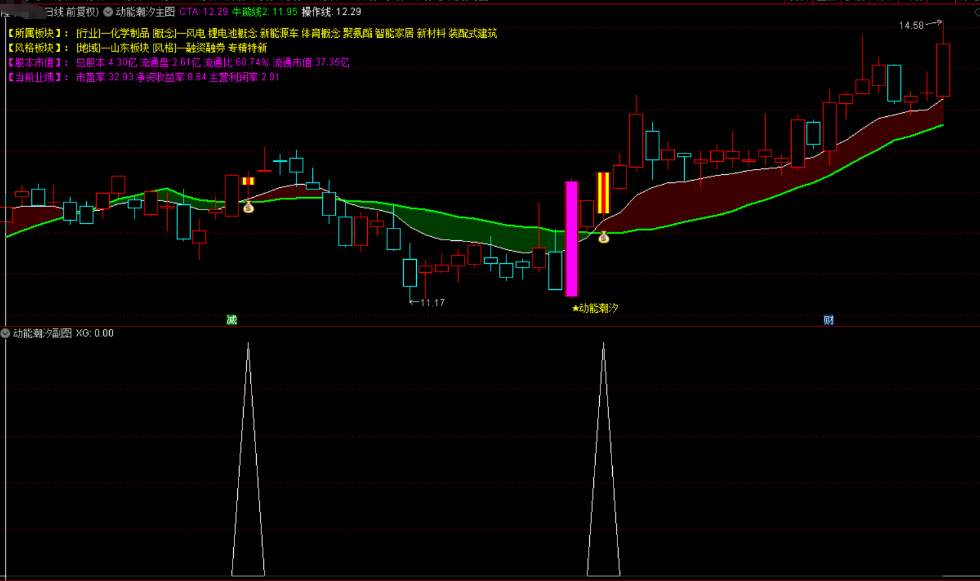The image size is (980, 581).
Task: Click the 总股本:4.30亿 value
Action: (106, 63)
